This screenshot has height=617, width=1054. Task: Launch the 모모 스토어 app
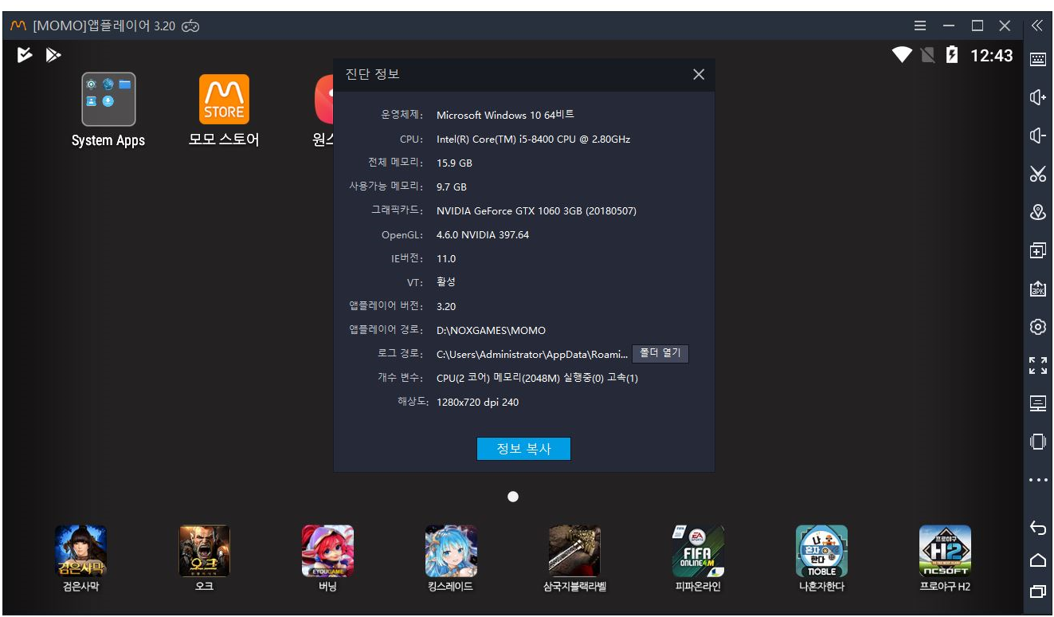point(224,100)
